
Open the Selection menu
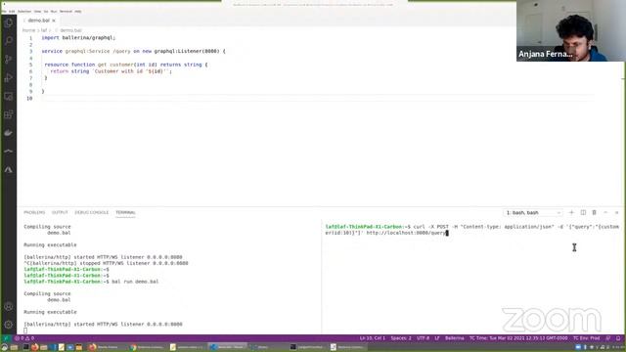coord(24,11)
